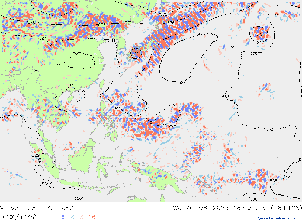Click the '(10⁵/s/6h)' units label
This screenshot has height=221, width=302.
tap(20, 217)
